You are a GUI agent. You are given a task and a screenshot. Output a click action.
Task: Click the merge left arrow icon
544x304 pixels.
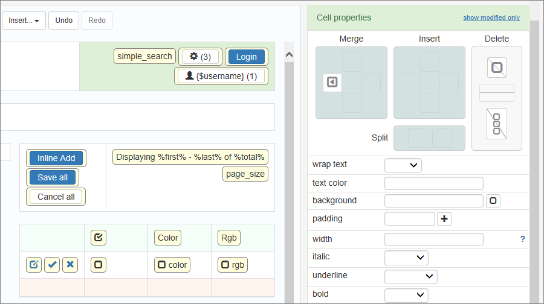pos(332,83)
